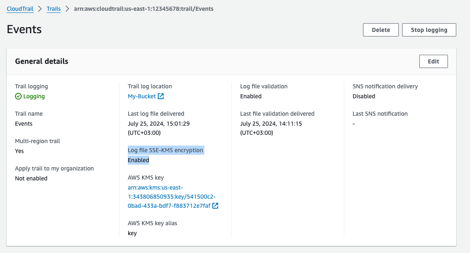Screen dimensions: 470x253
Task: Click the trail ARN text in breadcrumb
Action: (x=144, y=9)
